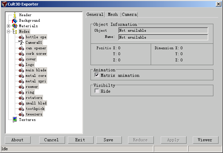Screen dimensions: 223x153
Task: Click the small blad node icon
Action: click(x=21, y=103)
